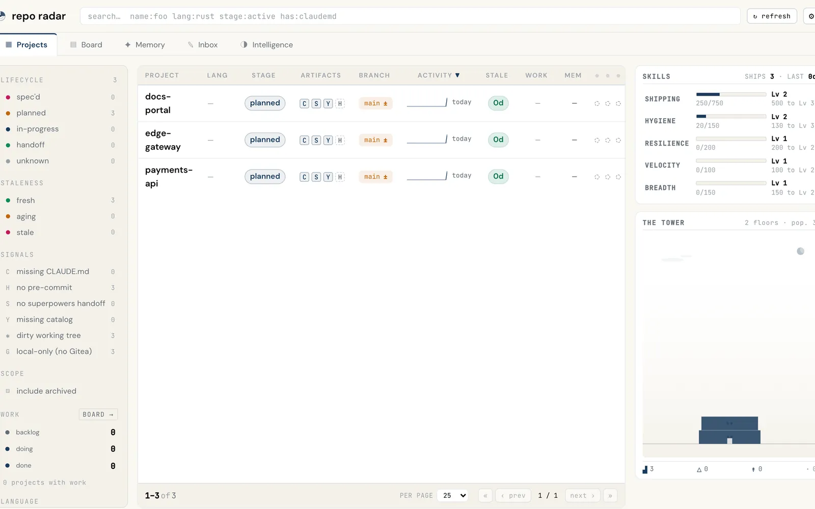The width and height of the screenshot is (815, 509).
Task: Sort by the LANG column header
Action: pos(217,75)
